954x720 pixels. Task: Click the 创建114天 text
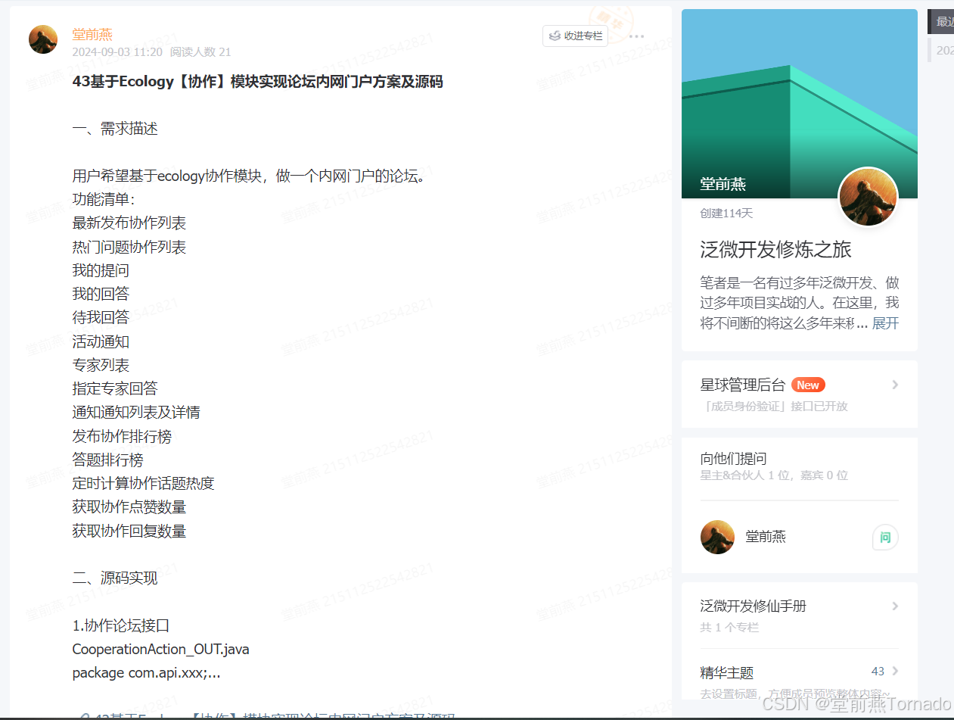pyautogui.click(x=726, y=214)
